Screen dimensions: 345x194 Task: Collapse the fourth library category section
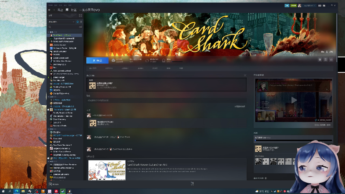pos(49,161)
